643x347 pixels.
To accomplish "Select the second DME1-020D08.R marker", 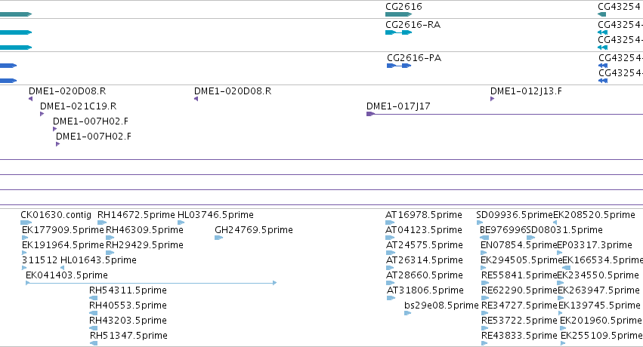I will click(196, 99).
